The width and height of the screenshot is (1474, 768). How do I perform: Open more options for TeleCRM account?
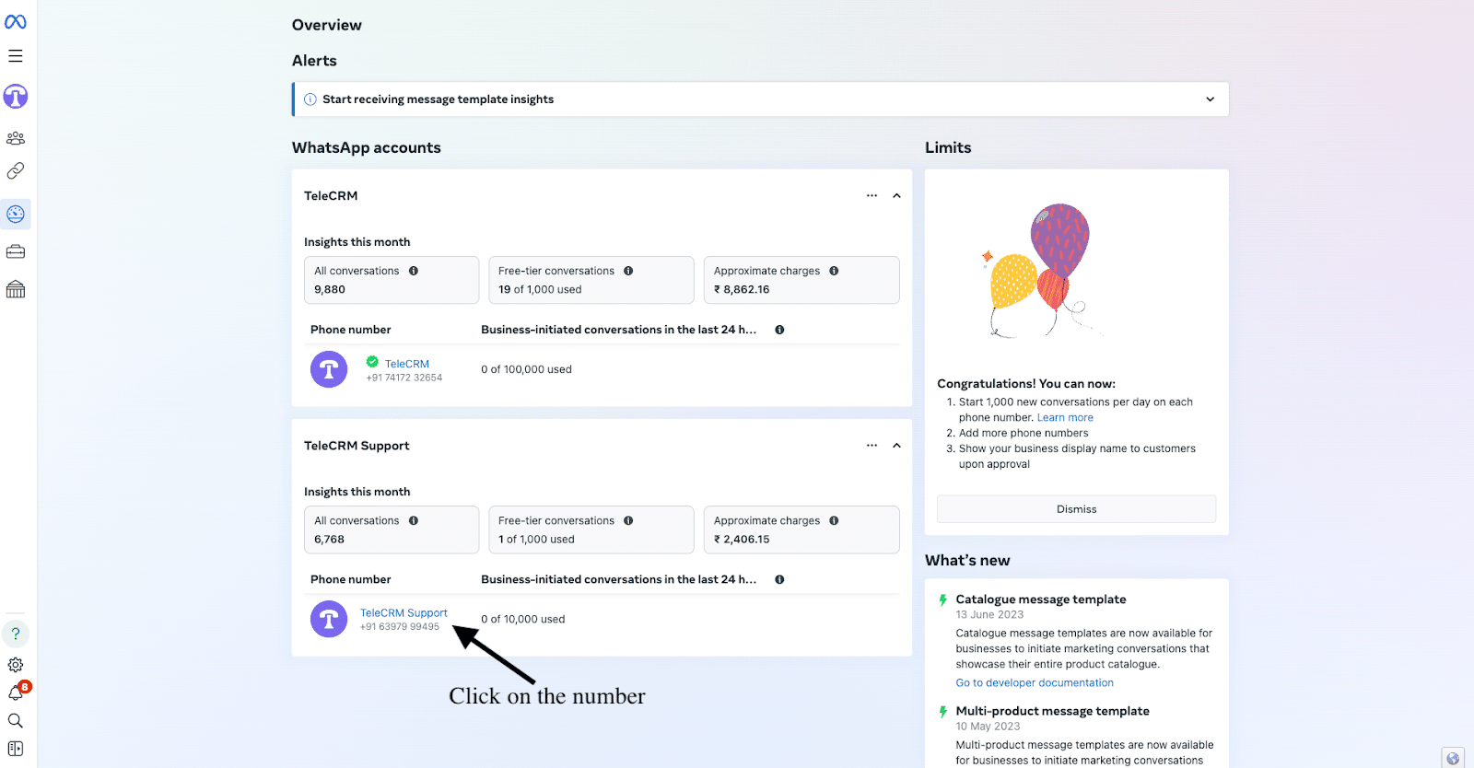(x=872, y=196)
